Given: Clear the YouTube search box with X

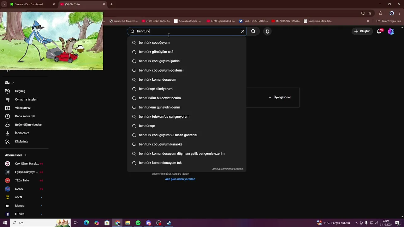Looking at the screenshot, I should [243, 31].
